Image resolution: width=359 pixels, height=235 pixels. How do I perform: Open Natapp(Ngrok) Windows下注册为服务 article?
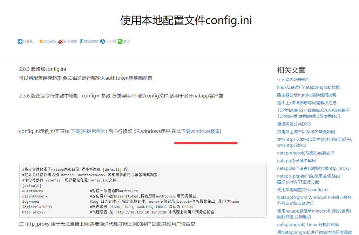click(x=314, y=200)
